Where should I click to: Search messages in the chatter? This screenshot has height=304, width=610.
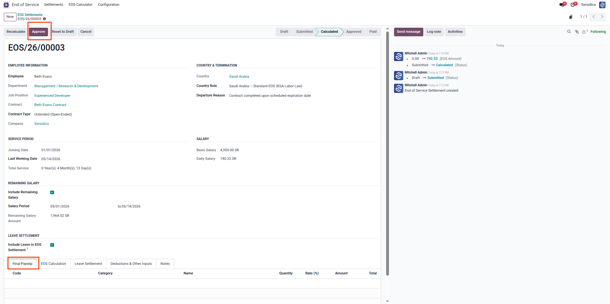569,32
